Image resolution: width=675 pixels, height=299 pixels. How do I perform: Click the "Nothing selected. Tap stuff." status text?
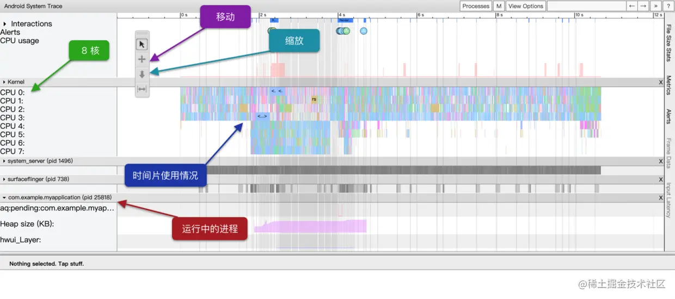pyautogui.click(x=47, y=264)
